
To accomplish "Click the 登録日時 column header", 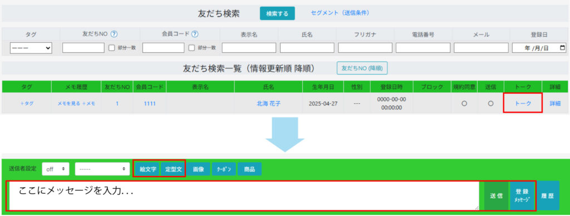I will [x=391, y=87].
